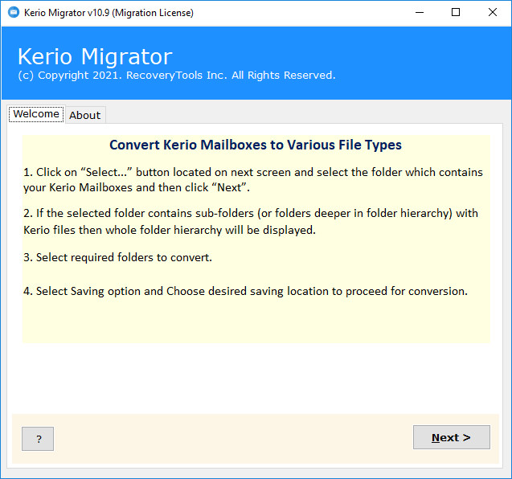The image size is (512, 479).
Task: Click the step 4 text about Saving option
Action: click(245, 291)
